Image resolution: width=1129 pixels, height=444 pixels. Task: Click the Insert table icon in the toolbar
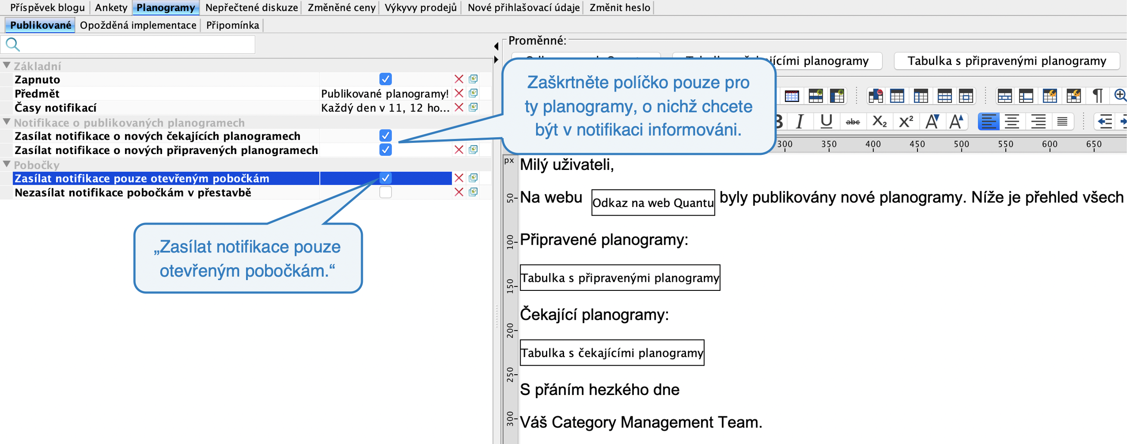point(792,96)
